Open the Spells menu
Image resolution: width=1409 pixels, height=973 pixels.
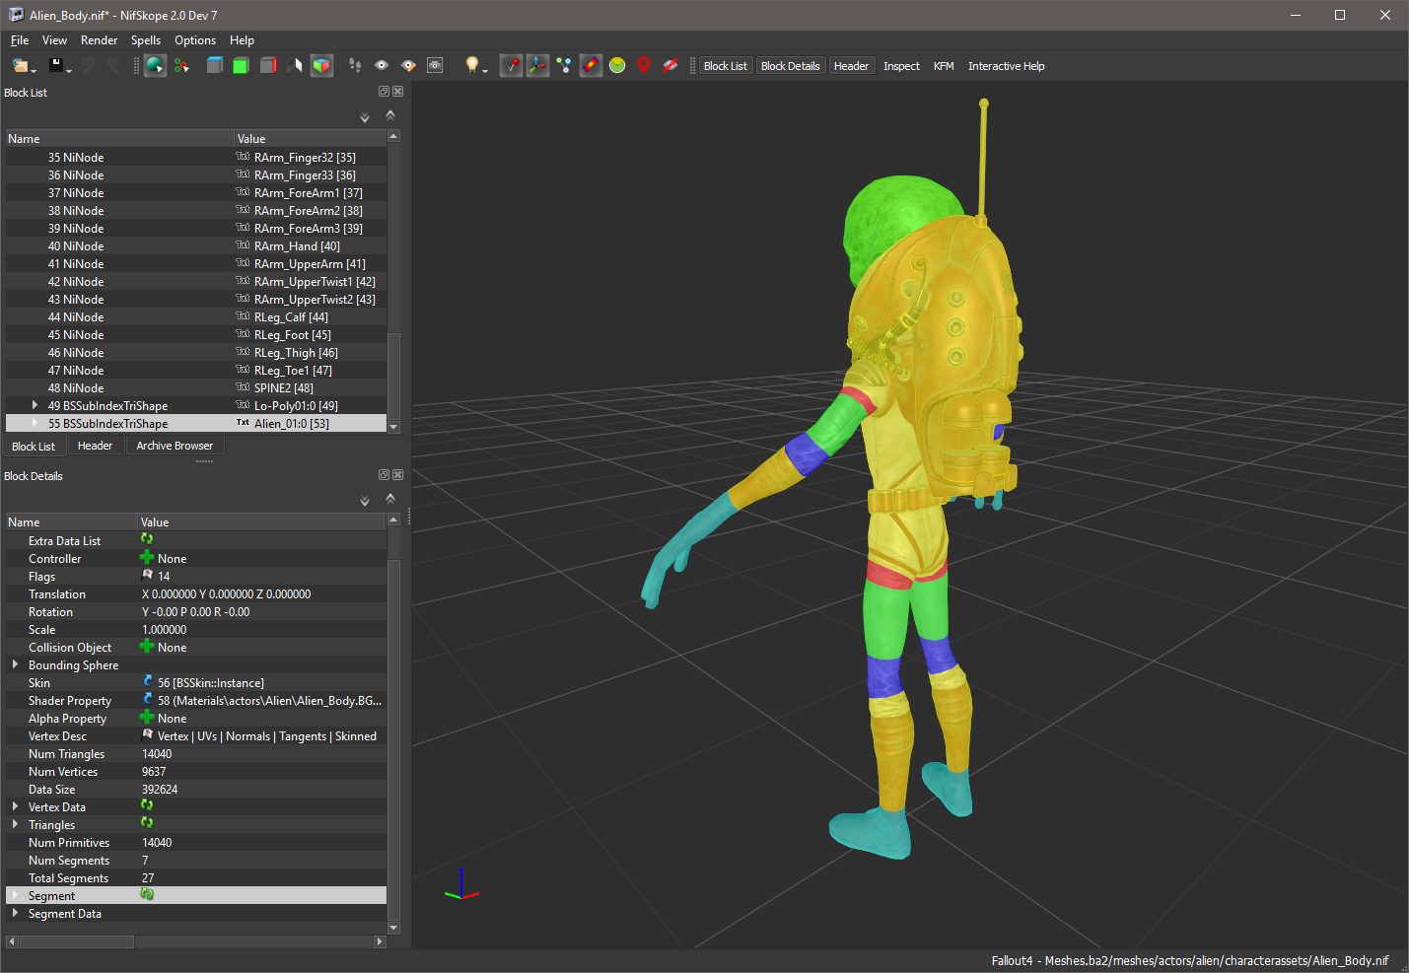146,40
